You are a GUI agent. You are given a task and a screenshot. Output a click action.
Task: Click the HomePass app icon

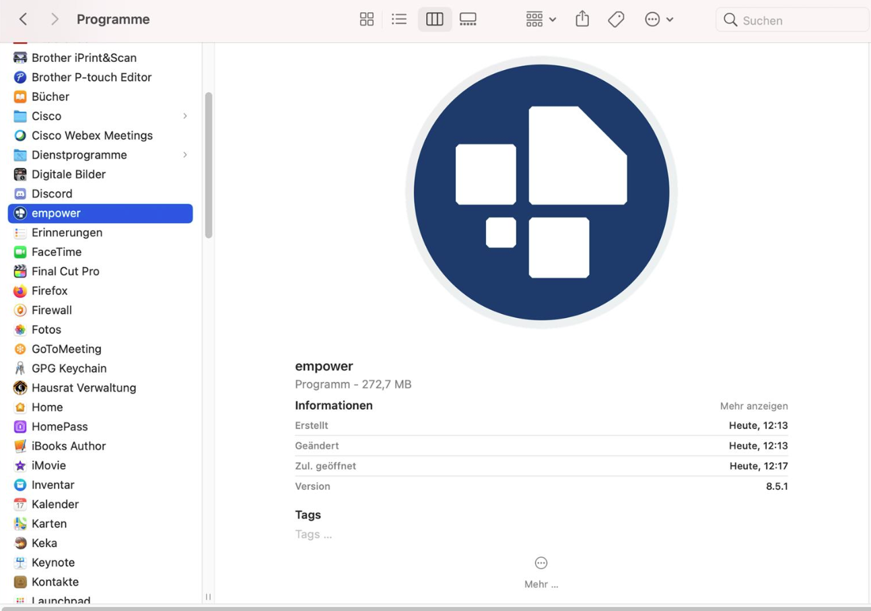20,427
